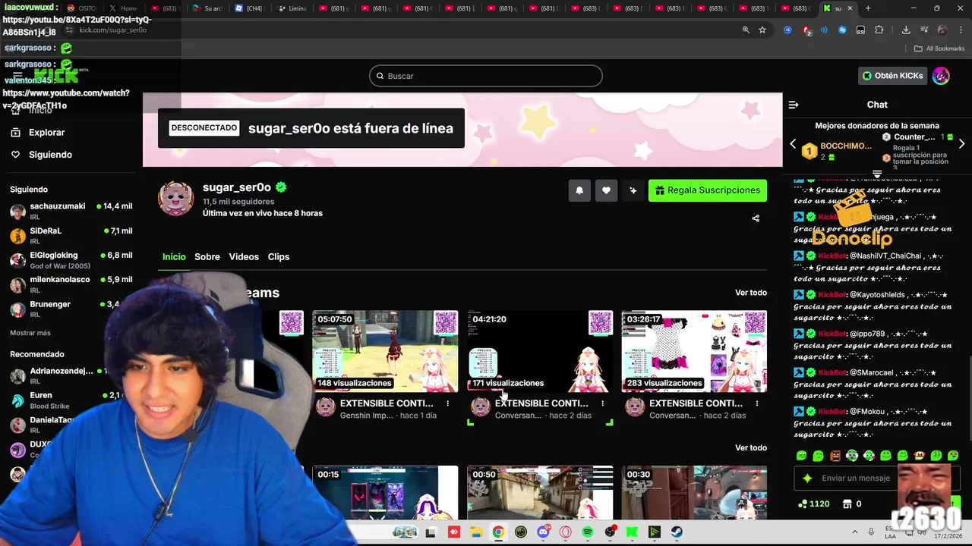Click the heart follow icon on the channel header

(x=606, y=190)
